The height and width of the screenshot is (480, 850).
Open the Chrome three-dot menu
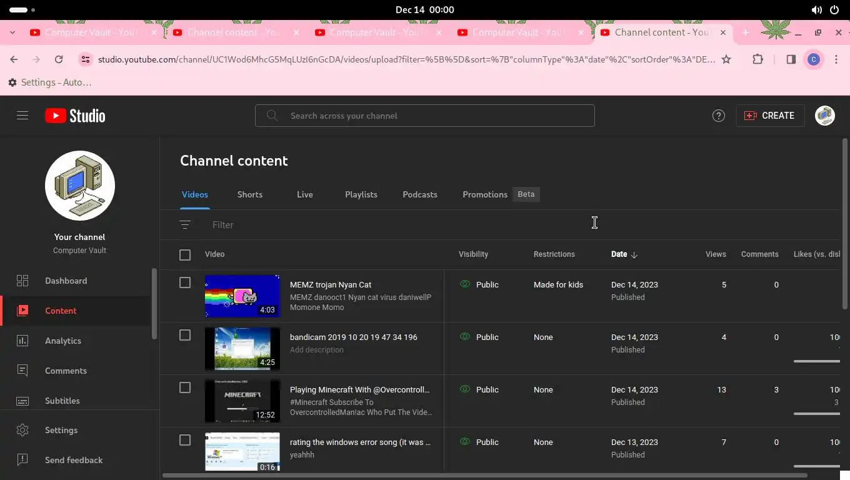836,59
